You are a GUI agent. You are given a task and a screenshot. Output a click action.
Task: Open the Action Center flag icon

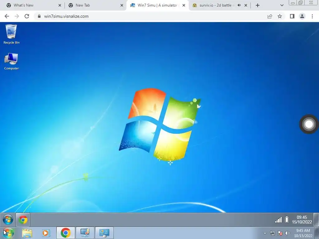280,233
